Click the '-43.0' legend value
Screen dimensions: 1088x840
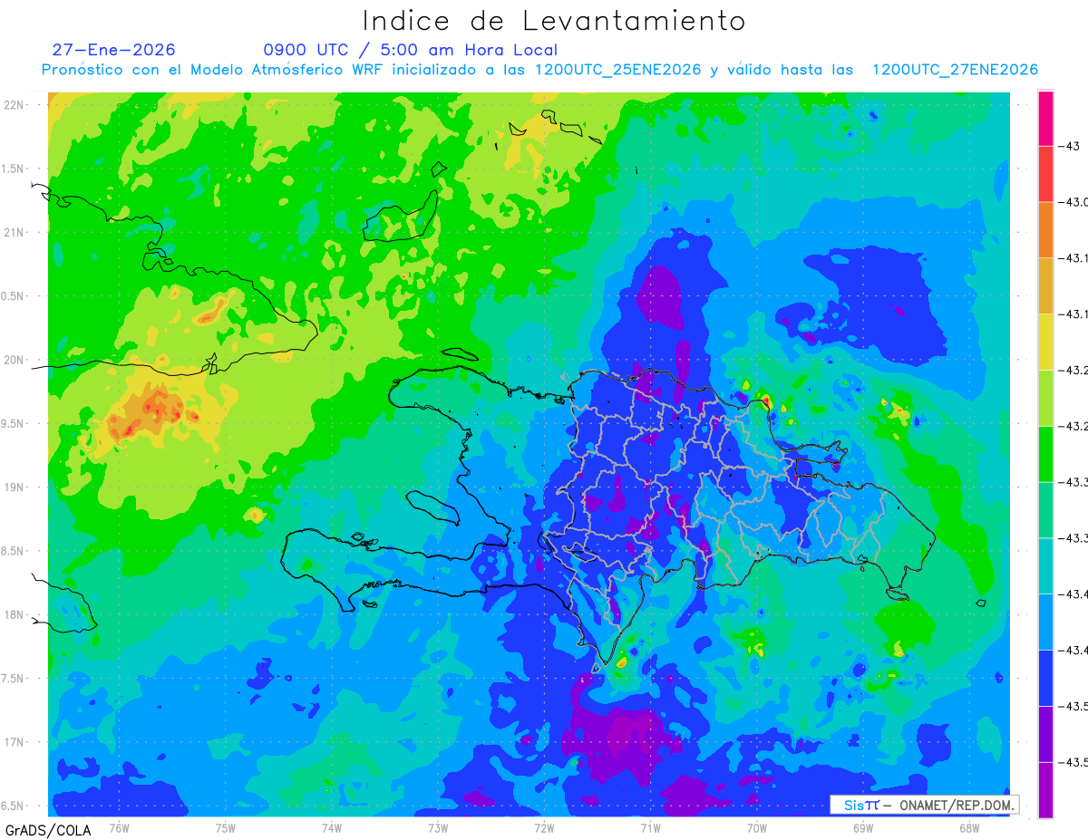coord(1073,202)
